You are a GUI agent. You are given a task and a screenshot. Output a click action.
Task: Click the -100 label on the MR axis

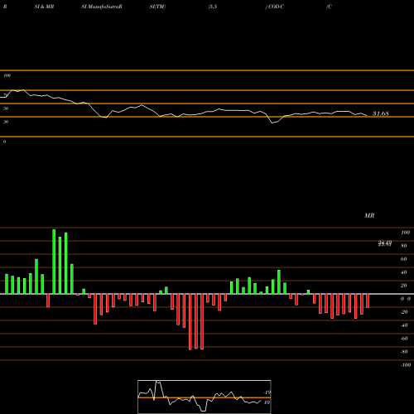click(406, 365)
